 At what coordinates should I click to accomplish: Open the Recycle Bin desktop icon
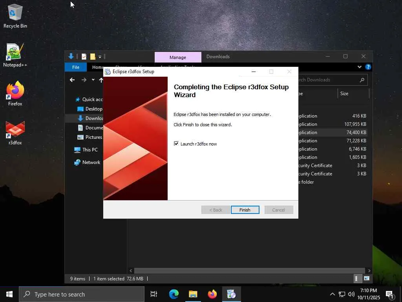(15, 17)
